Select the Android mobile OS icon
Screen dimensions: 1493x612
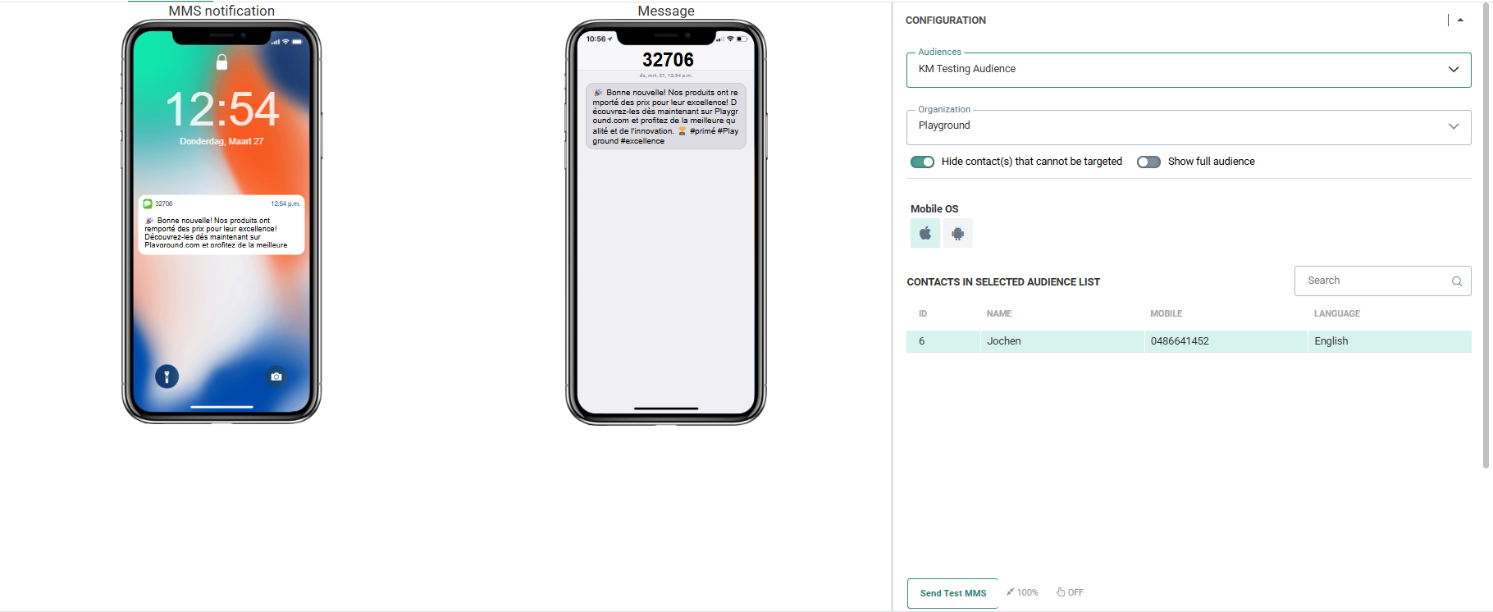click(957, 233)
